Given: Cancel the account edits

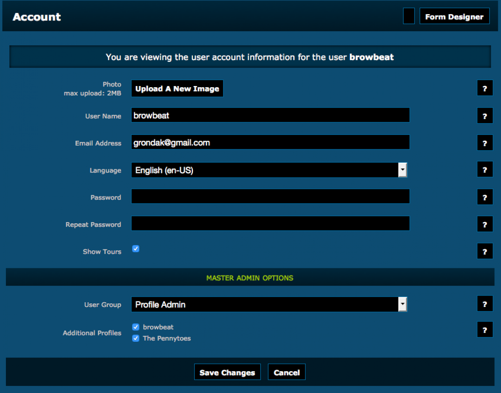Looking at the screenshot, I should pos(287,372).
